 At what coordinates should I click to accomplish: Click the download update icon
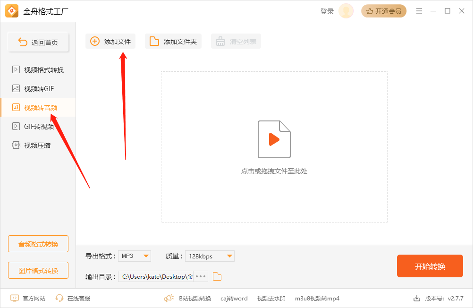[x=417, y=299]
